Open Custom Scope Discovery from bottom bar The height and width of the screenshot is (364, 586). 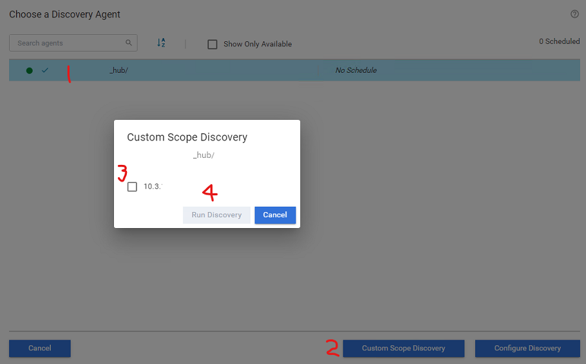tap(403, 349)
